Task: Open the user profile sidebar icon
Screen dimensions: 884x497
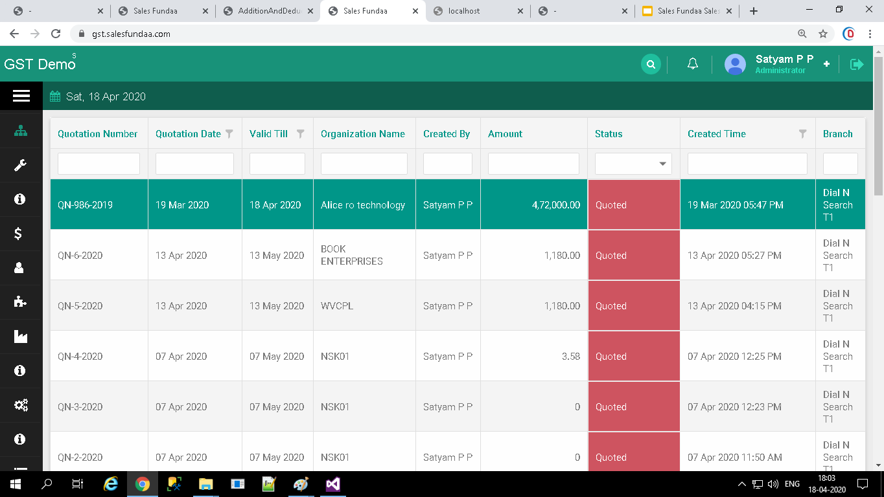Action: pyautogui.click(x=19, y=268)
